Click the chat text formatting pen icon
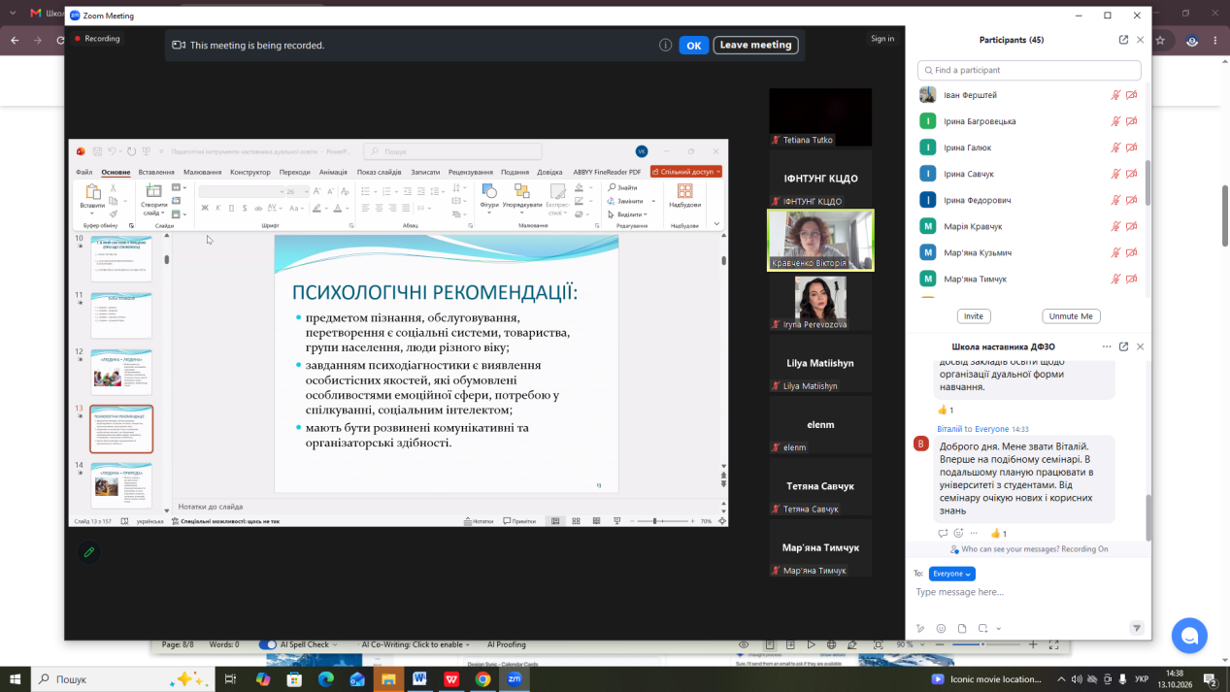1230x692 pixels. pyautogui.click(x=920, y=628)
